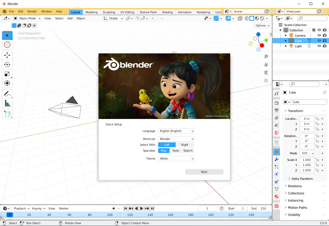Expand the Camera tree item

pyautogui.click(x=286, y=35)
